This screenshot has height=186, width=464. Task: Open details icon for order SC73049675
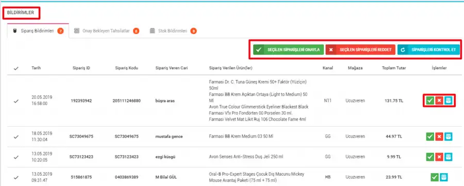point(449,137)
